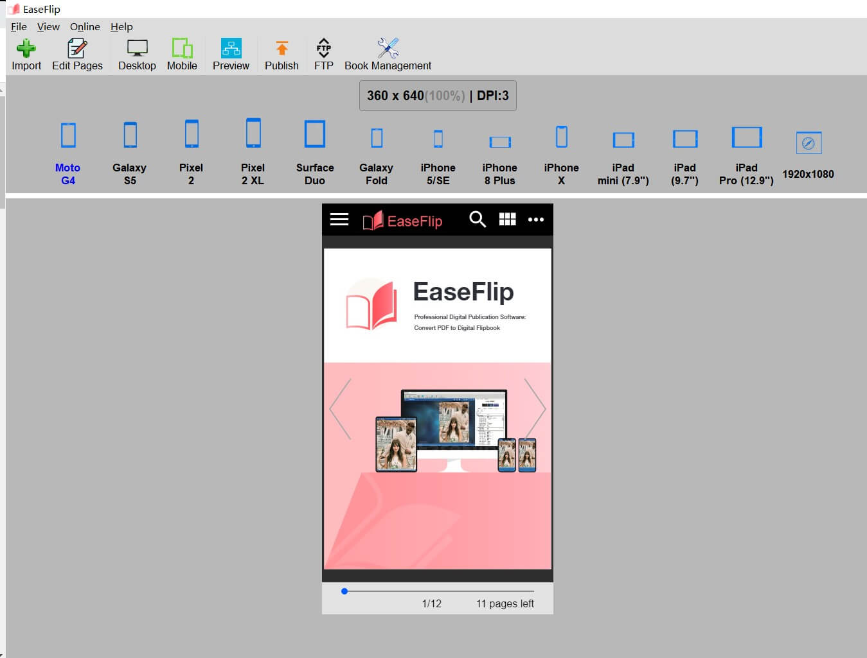Viewport: 867px width, 658px height.
Task: Expand the three-dots more options menu
Action: coord(535,220)
